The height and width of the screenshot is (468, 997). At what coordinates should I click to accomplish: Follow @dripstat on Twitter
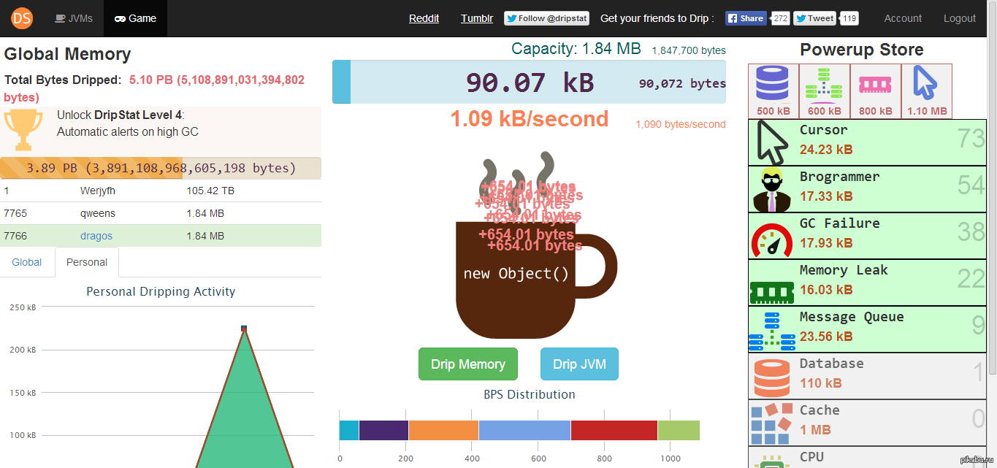pyautogui.click(x=546, y=18)
